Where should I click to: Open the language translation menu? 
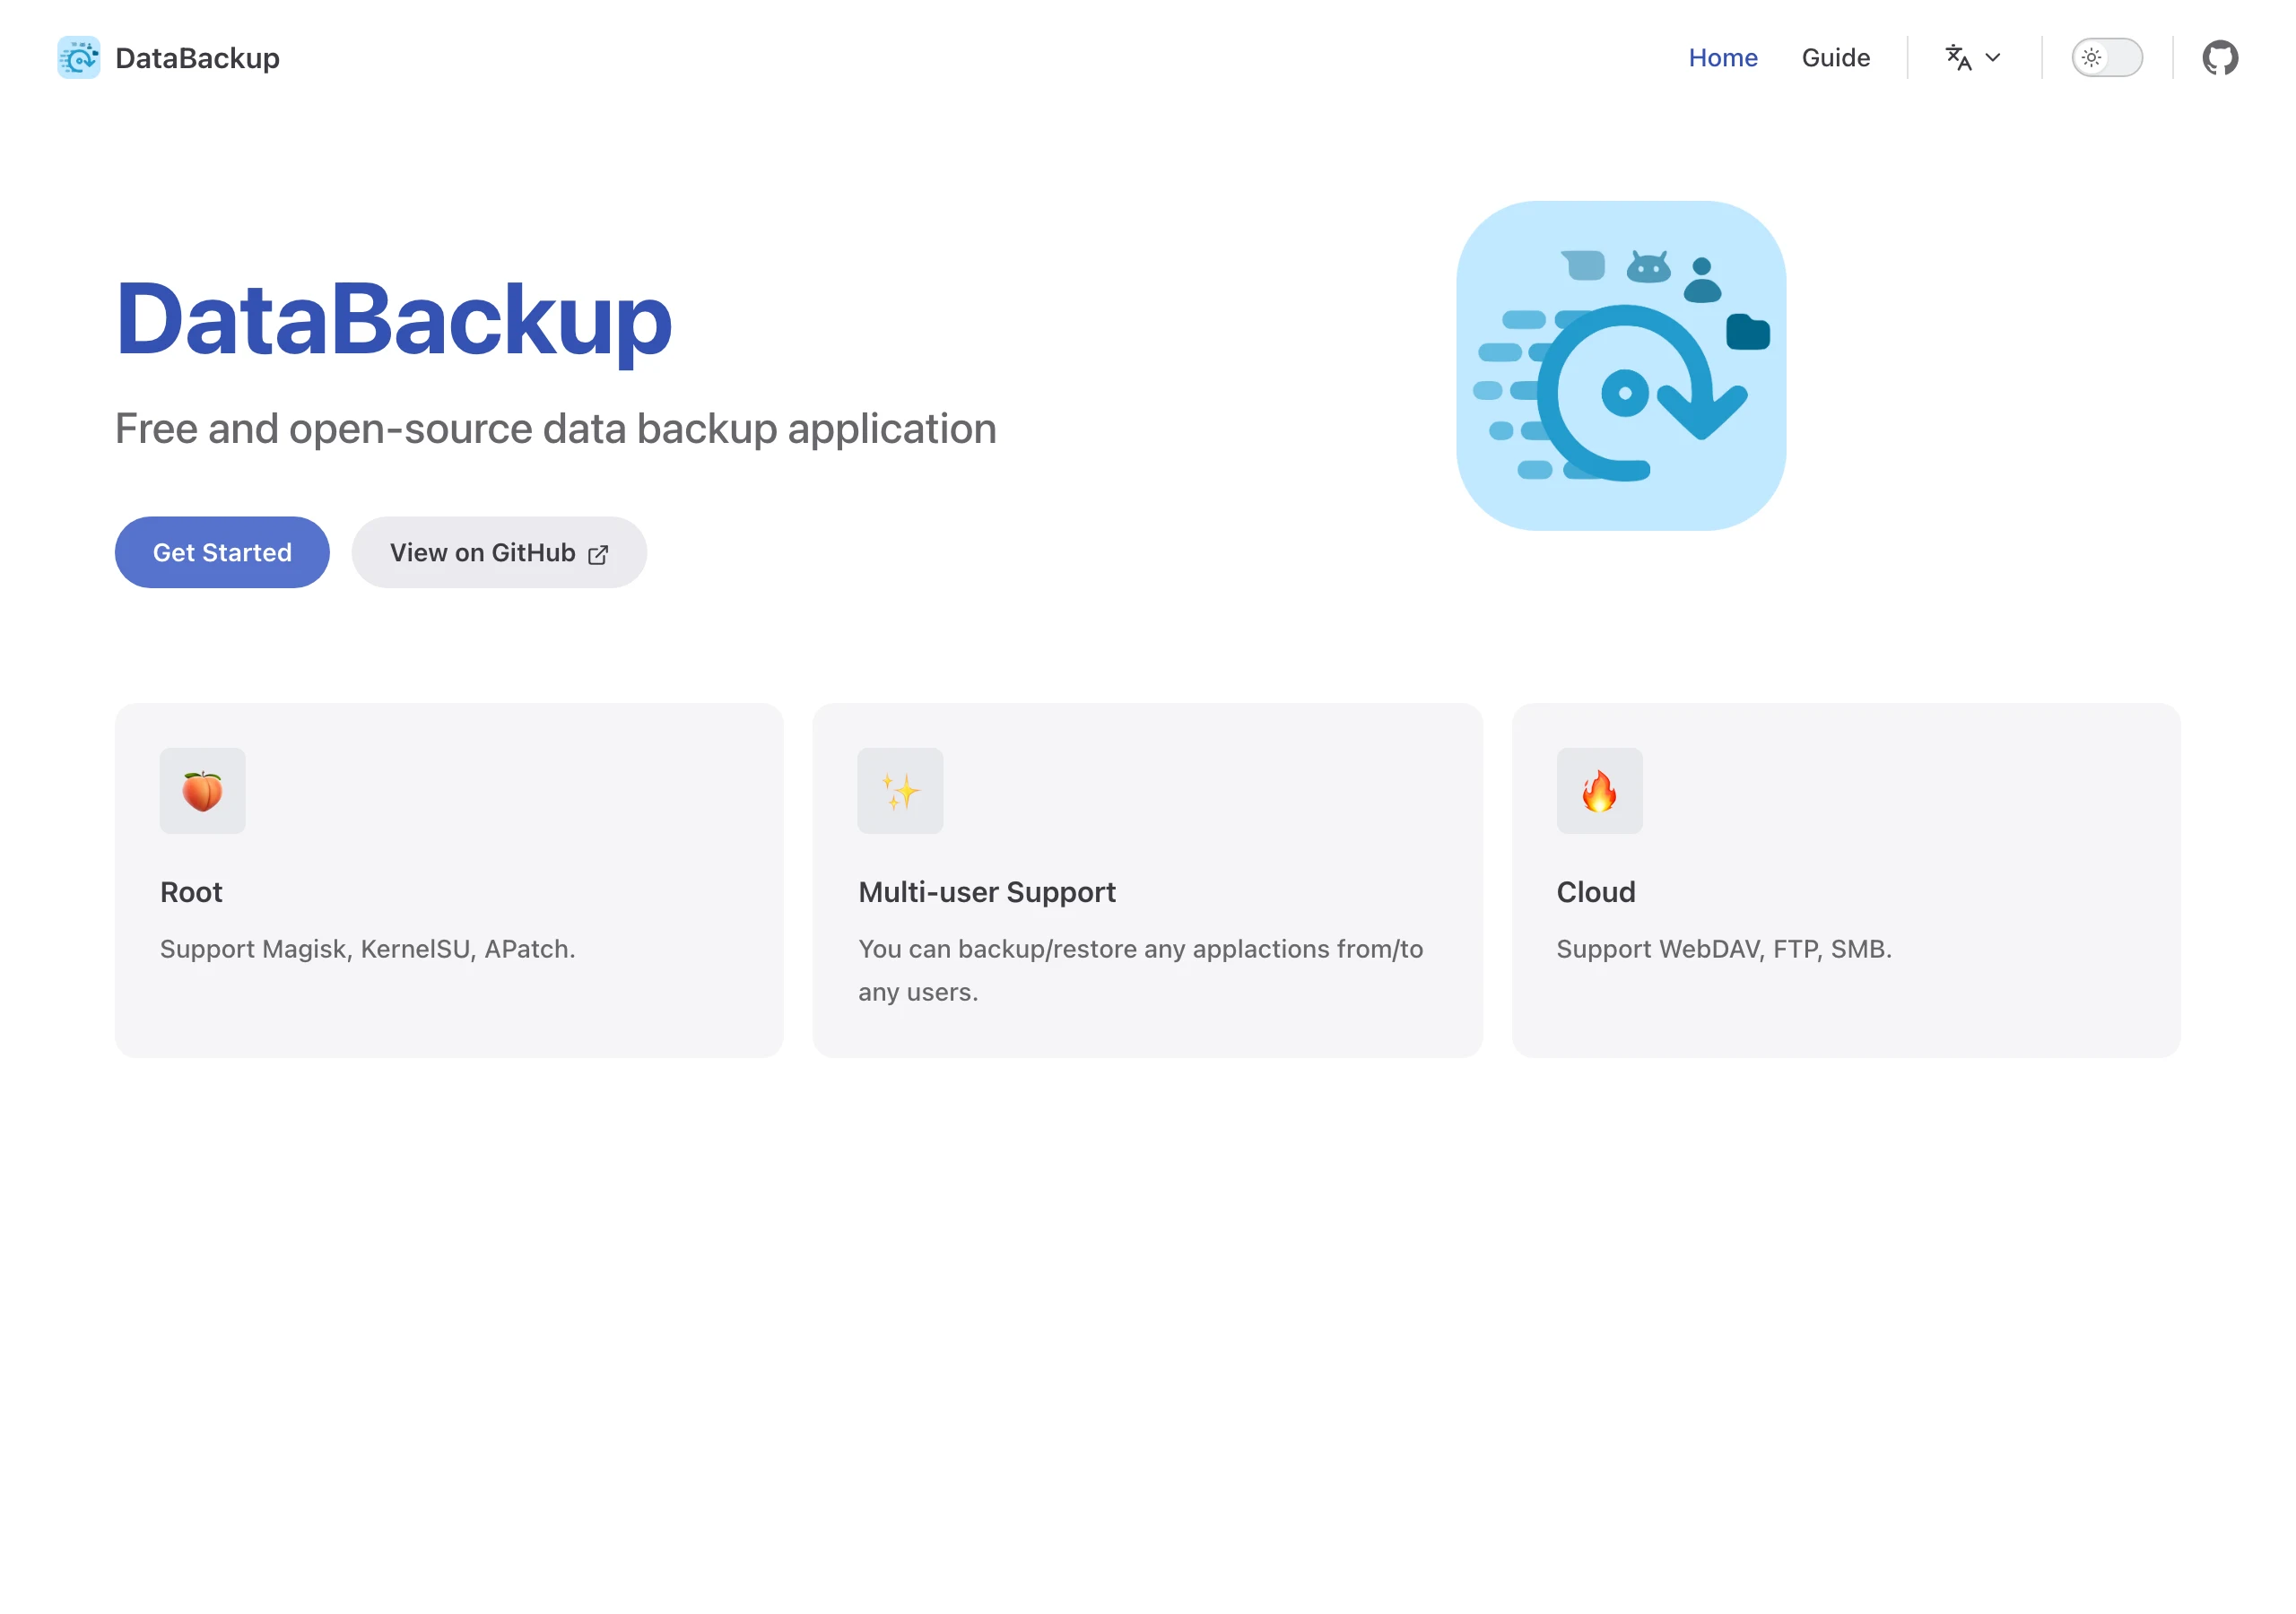click(1973, 57)
